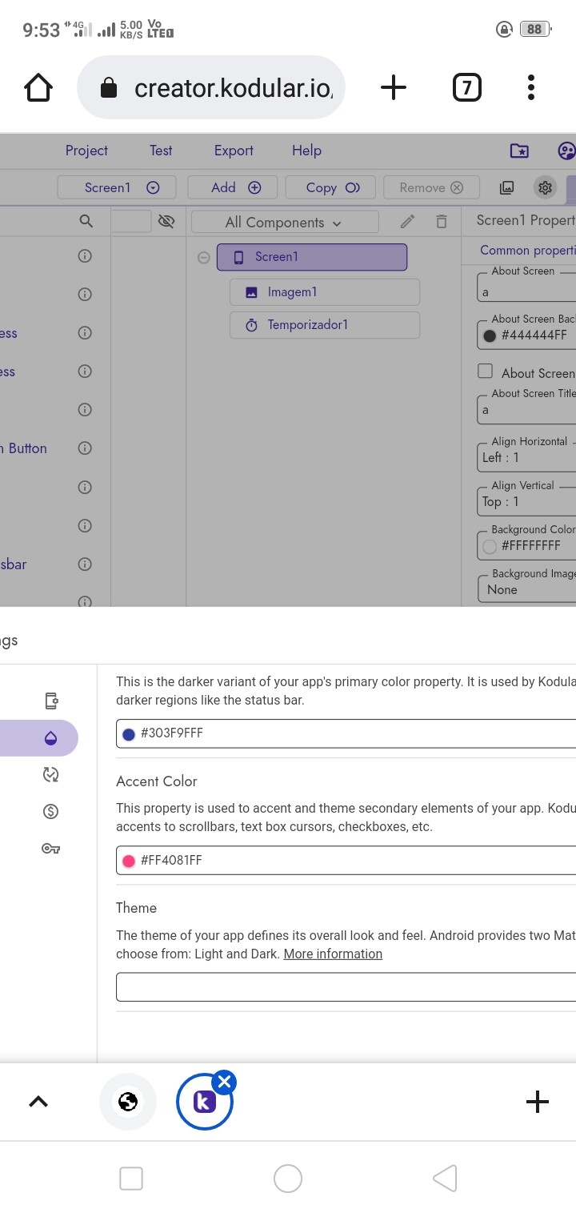Image resolution: width=576 pixels, height=1217 pixels.
Task: Click the Add screen button
Action: (232, 187)
